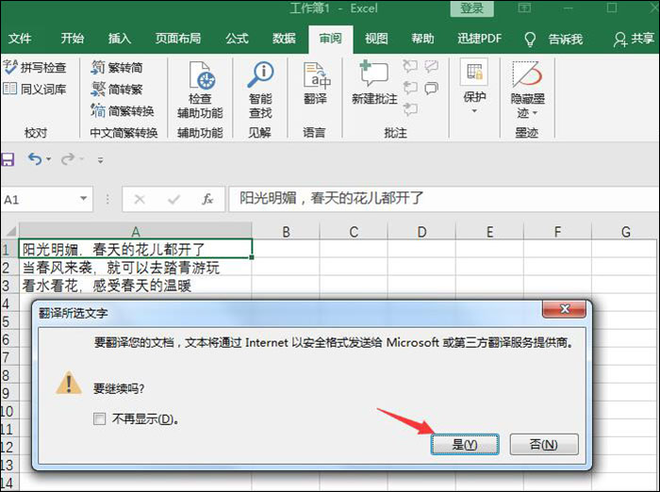Expand the Name Box dropdown arrow
This screenshot has width=660, height=492.
click(x=83, y=199)
